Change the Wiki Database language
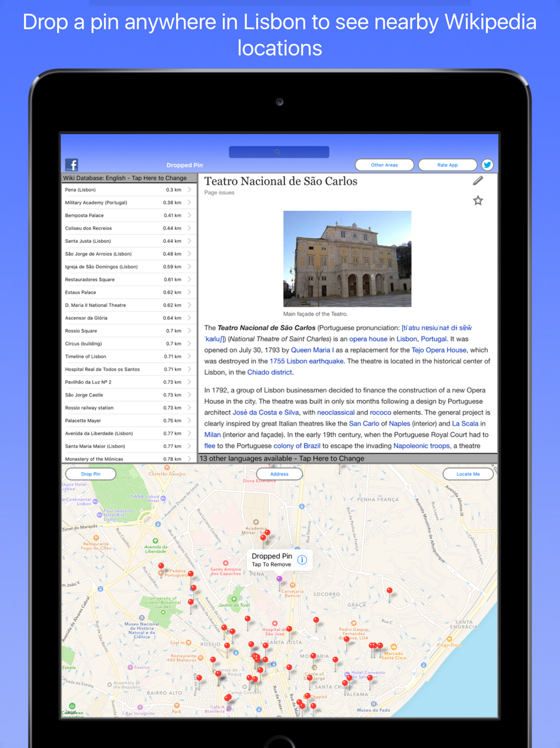This screenshot has width=560, height=748. click(x=129, y=178)
